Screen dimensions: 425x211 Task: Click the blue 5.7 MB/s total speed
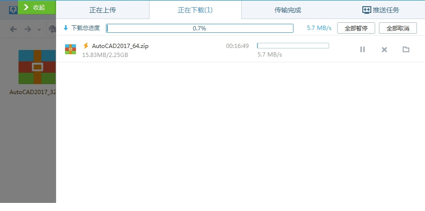(319, 28)
